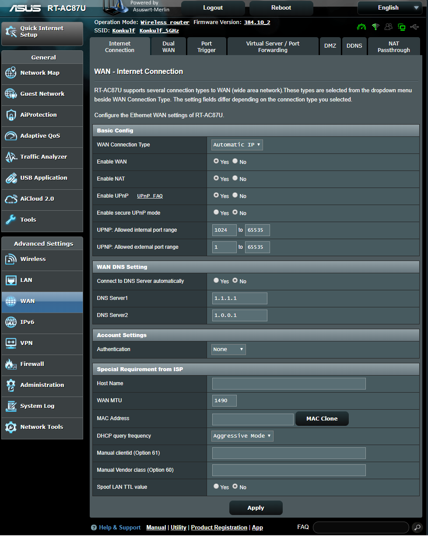Click the AiCloud 2.0 cloud icon
This screenshot has width=428, height=536.
pos(11,199)
